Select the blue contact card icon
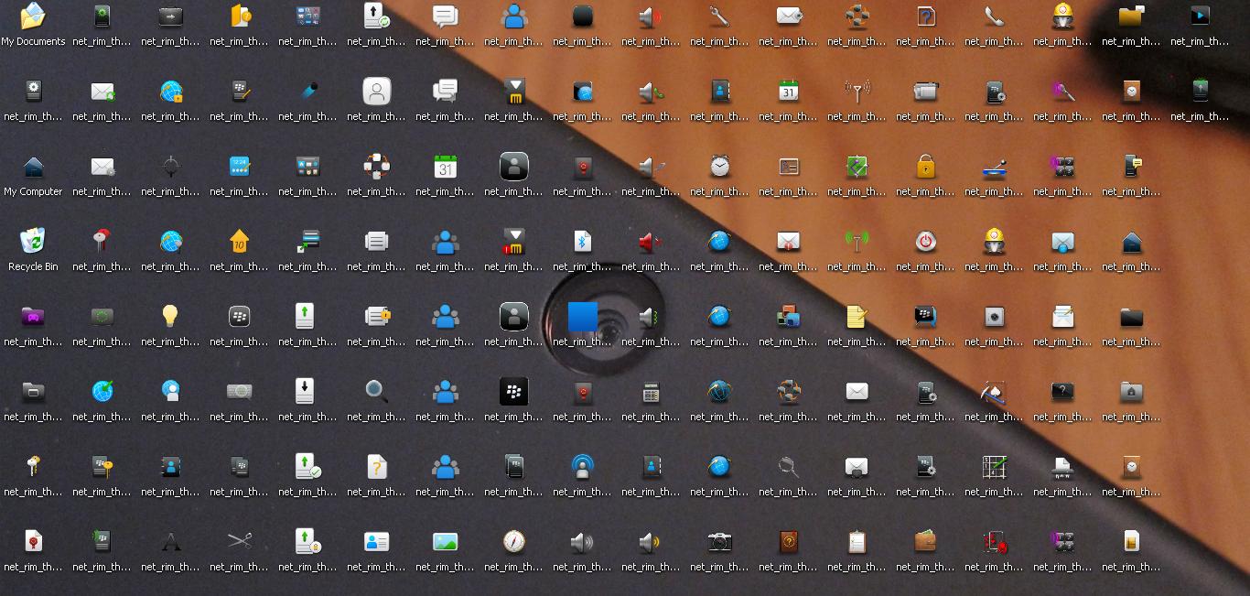The image size is (1250, 596). 376,542
